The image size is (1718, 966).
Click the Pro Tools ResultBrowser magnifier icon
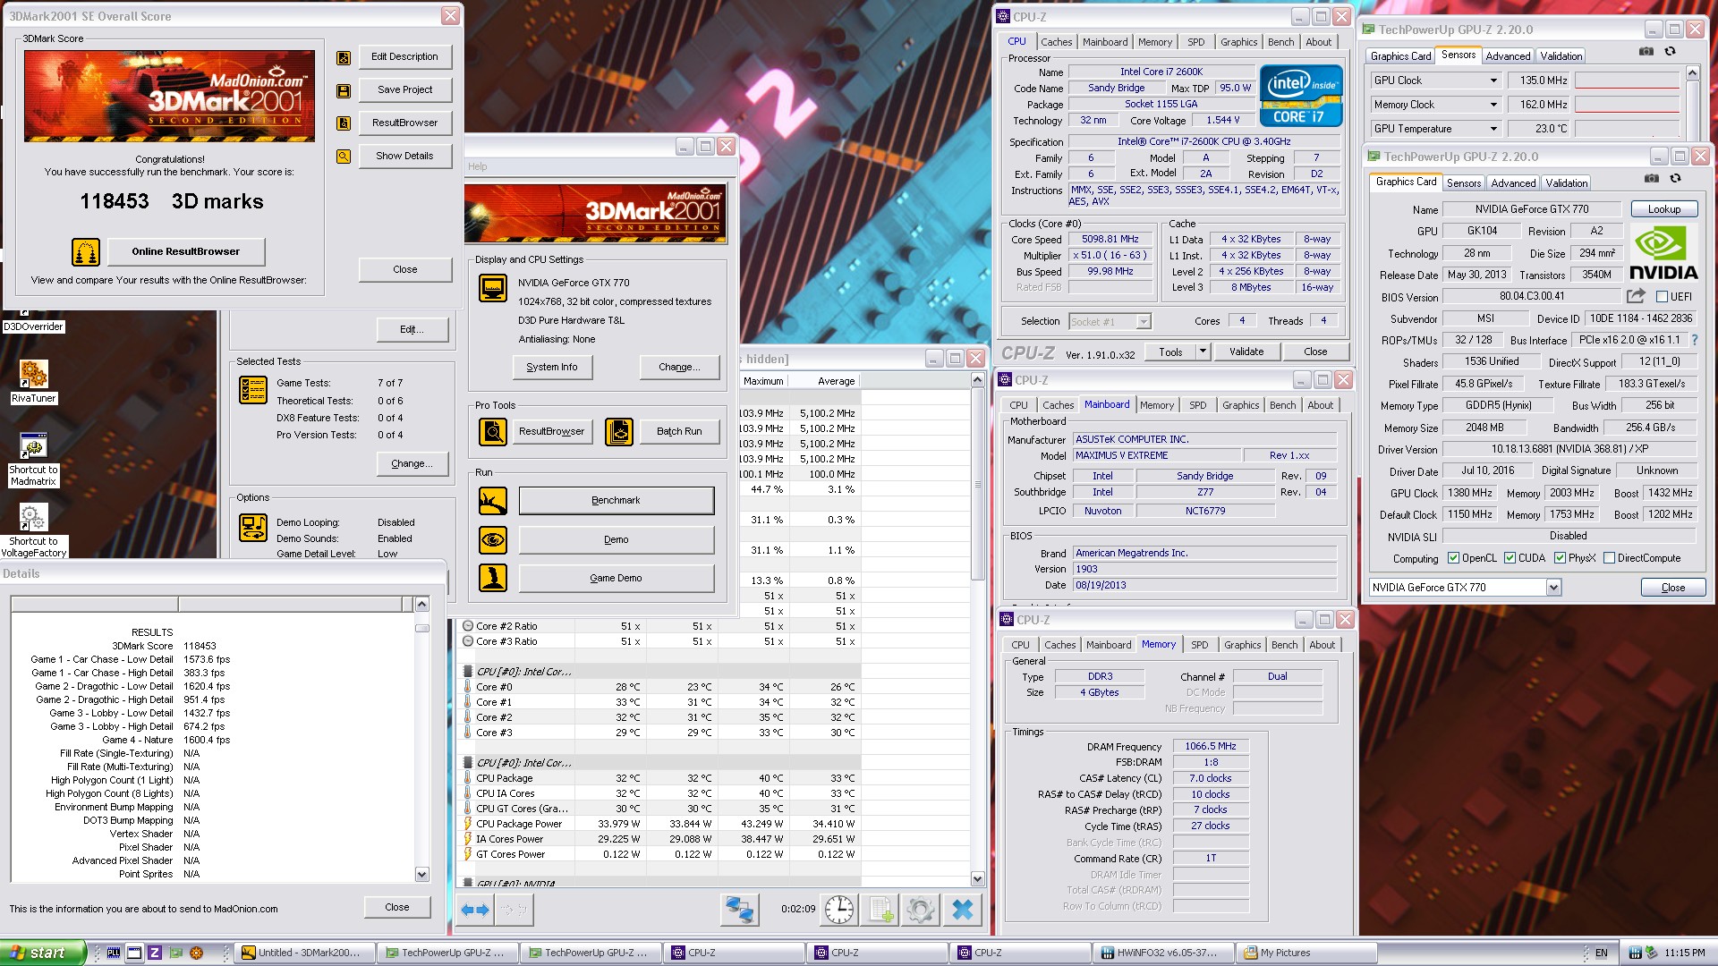point(493,432)
